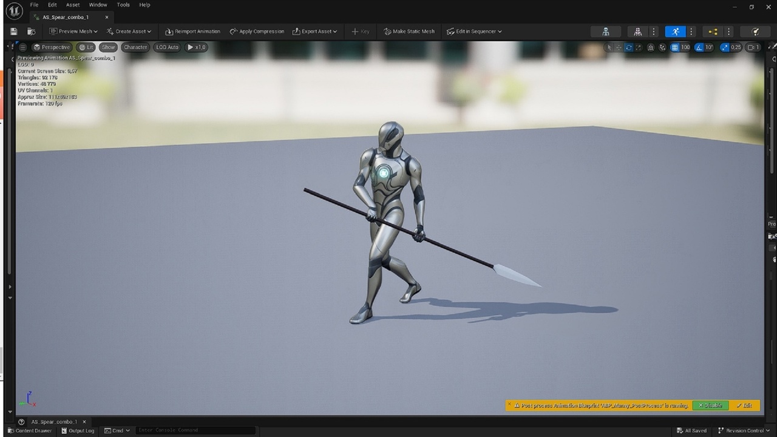The width and height of the screenshot is (777, 437).
Task: Change grid snap value 100
Action: click(685, 47)
